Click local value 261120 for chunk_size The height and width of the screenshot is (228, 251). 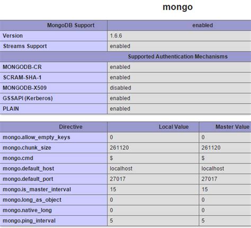119,148
